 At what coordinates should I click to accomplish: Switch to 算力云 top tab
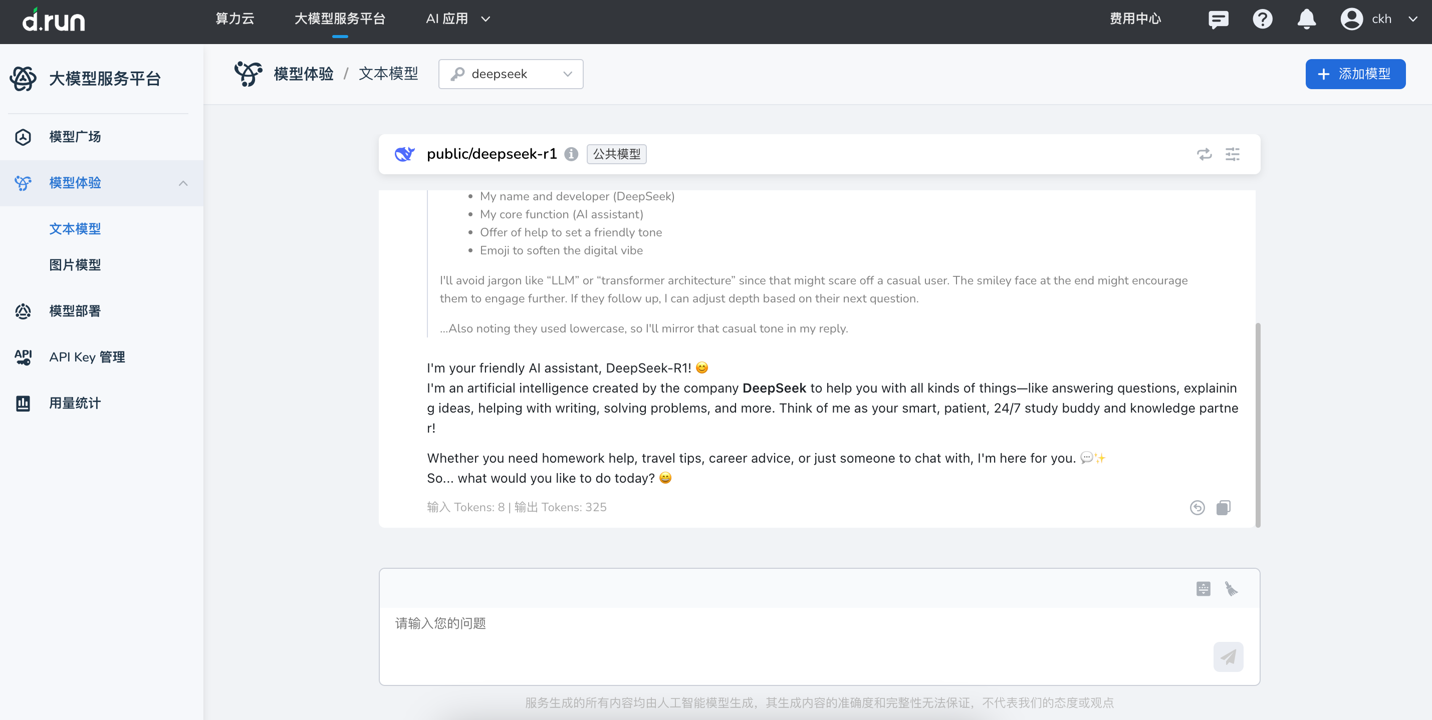click(x=234, y=19)
